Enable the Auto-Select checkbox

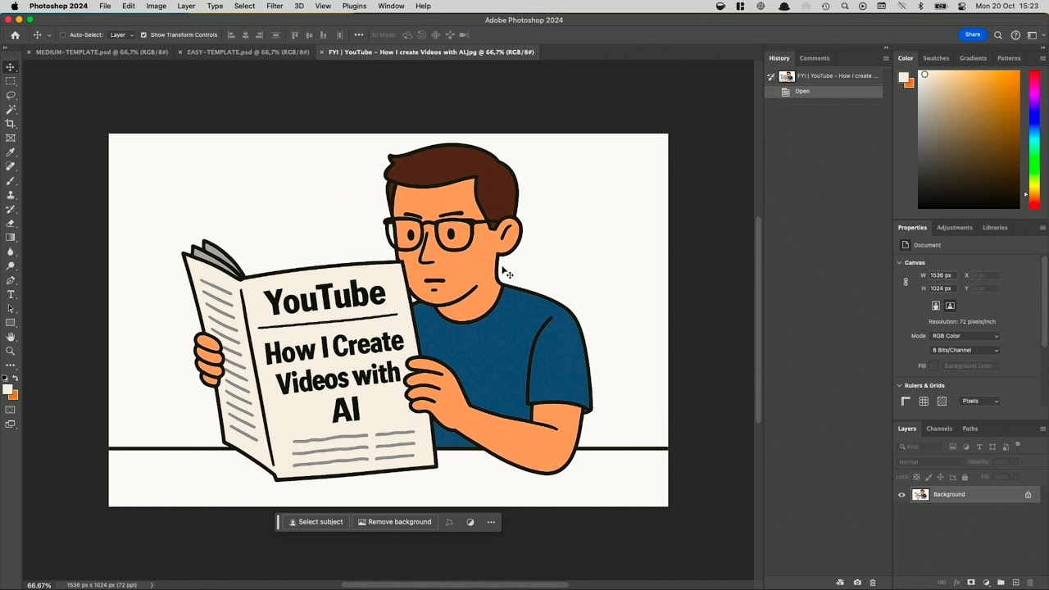[62, 35]
